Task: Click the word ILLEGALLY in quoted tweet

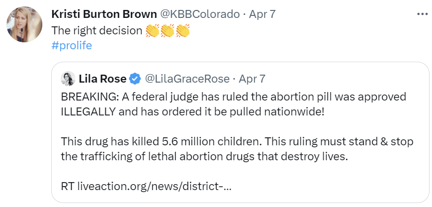Action: click(x=89, y=110)
